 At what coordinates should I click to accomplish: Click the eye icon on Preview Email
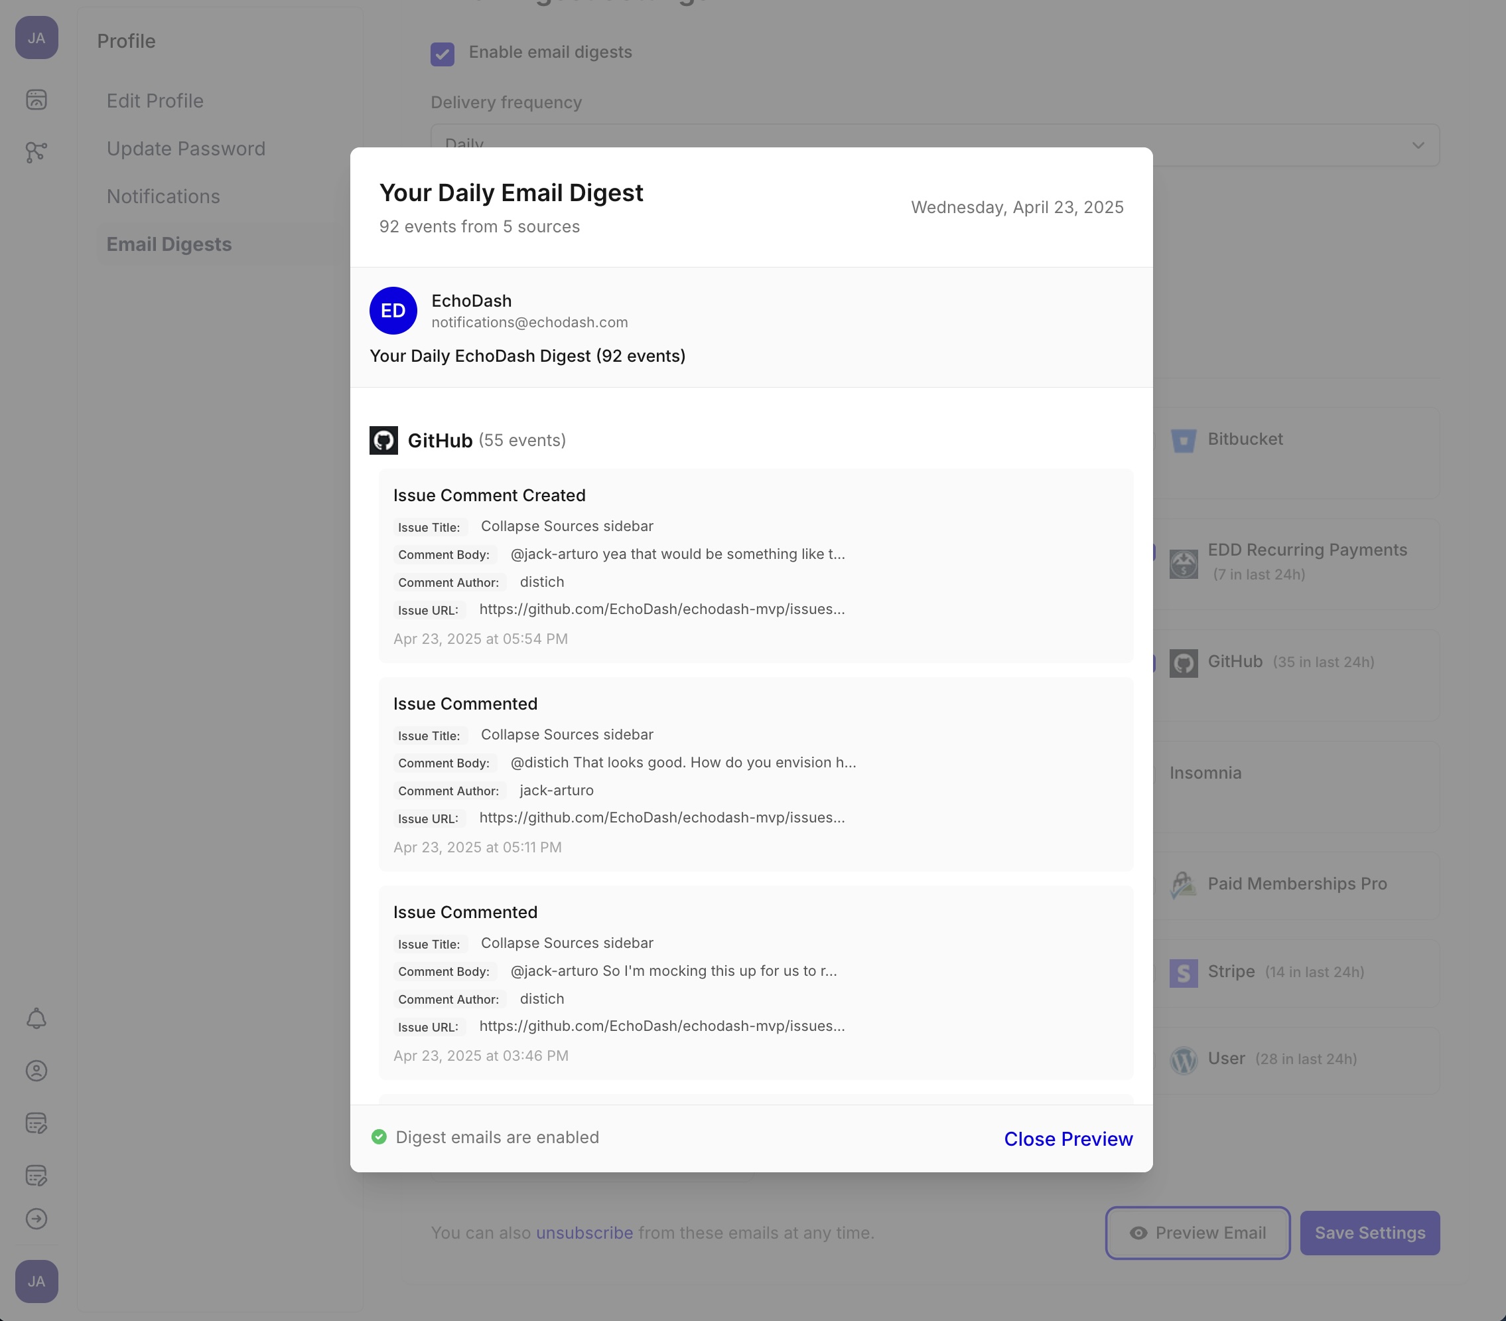pos(1138,1233)
